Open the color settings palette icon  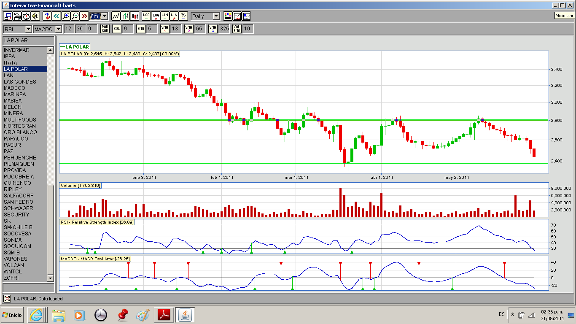[x=228, y=16]
